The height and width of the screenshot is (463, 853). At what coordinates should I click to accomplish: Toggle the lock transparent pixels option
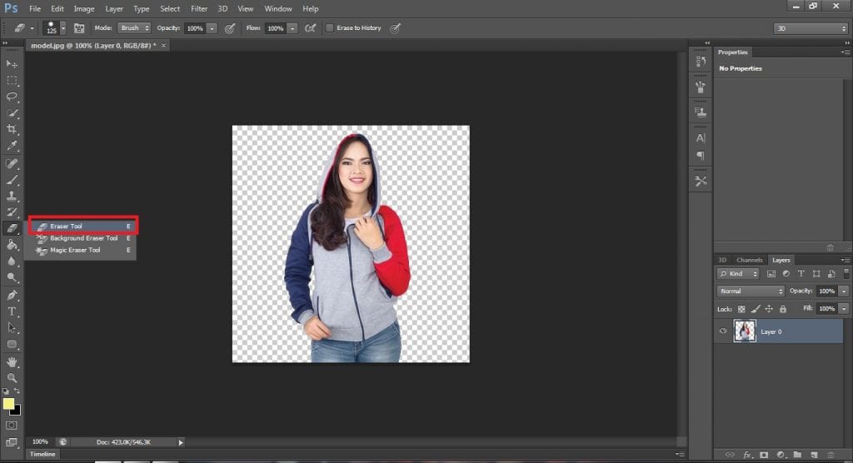(x=741, y=309)
